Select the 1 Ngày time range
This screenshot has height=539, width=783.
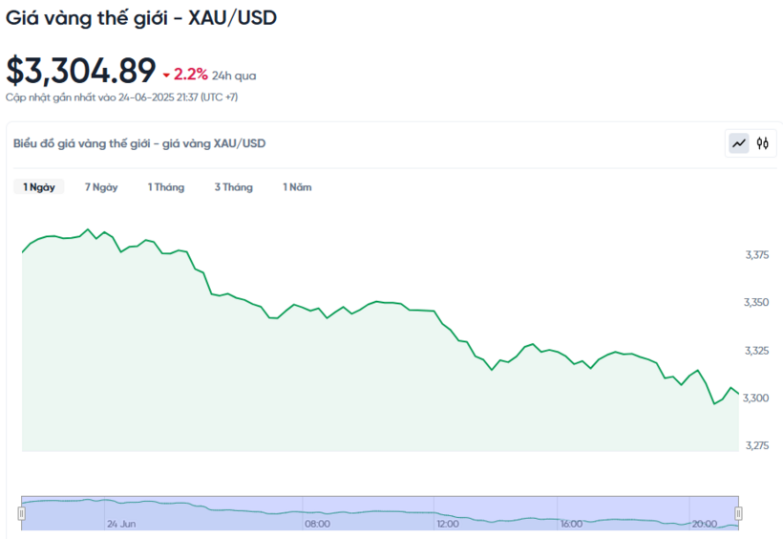point(39,187)
